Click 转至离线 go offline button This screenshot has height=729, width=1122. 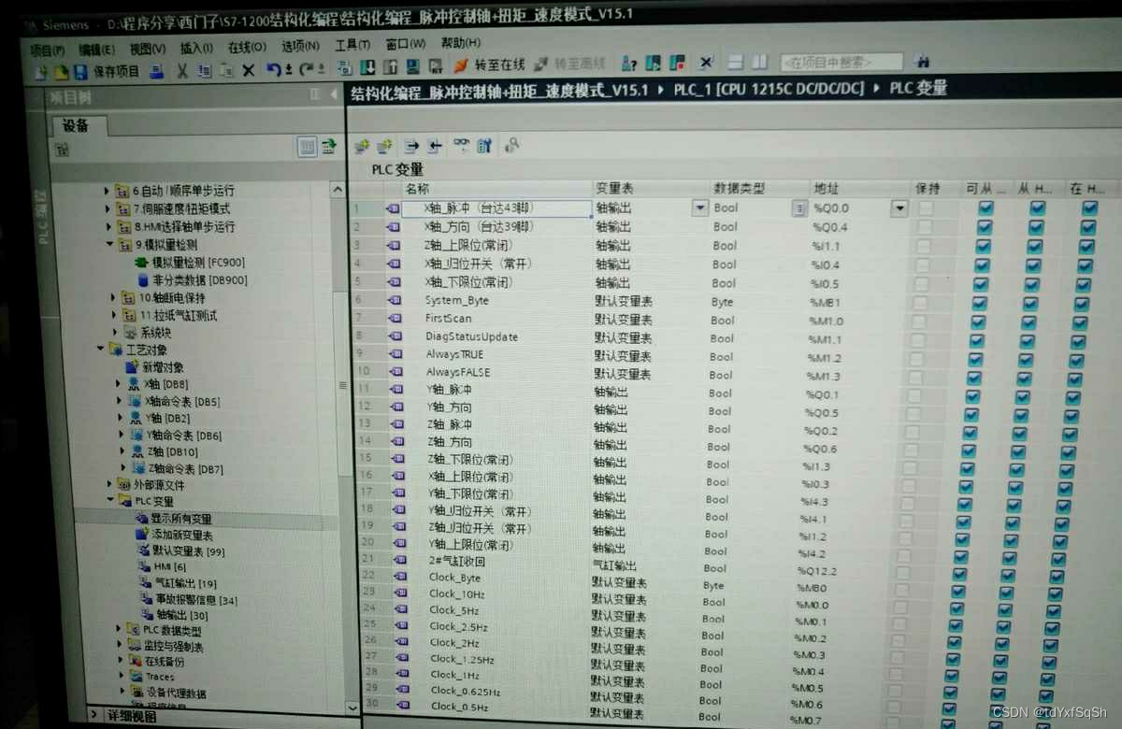click(x=570, y=64)
